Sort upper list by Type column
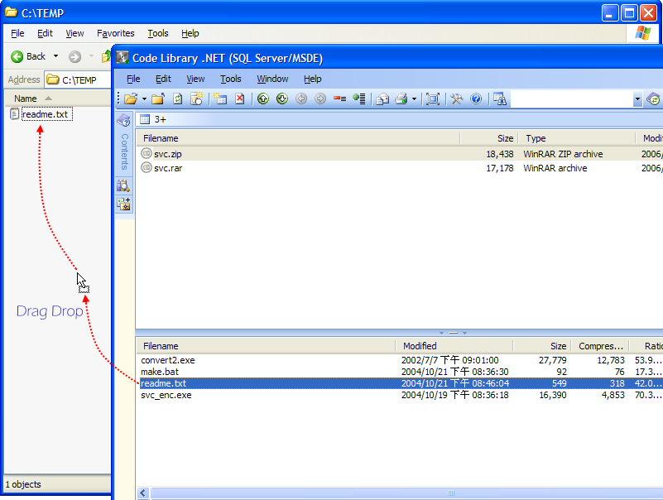The height and width of the screenshot is (500, 663). tap(577, 138)
